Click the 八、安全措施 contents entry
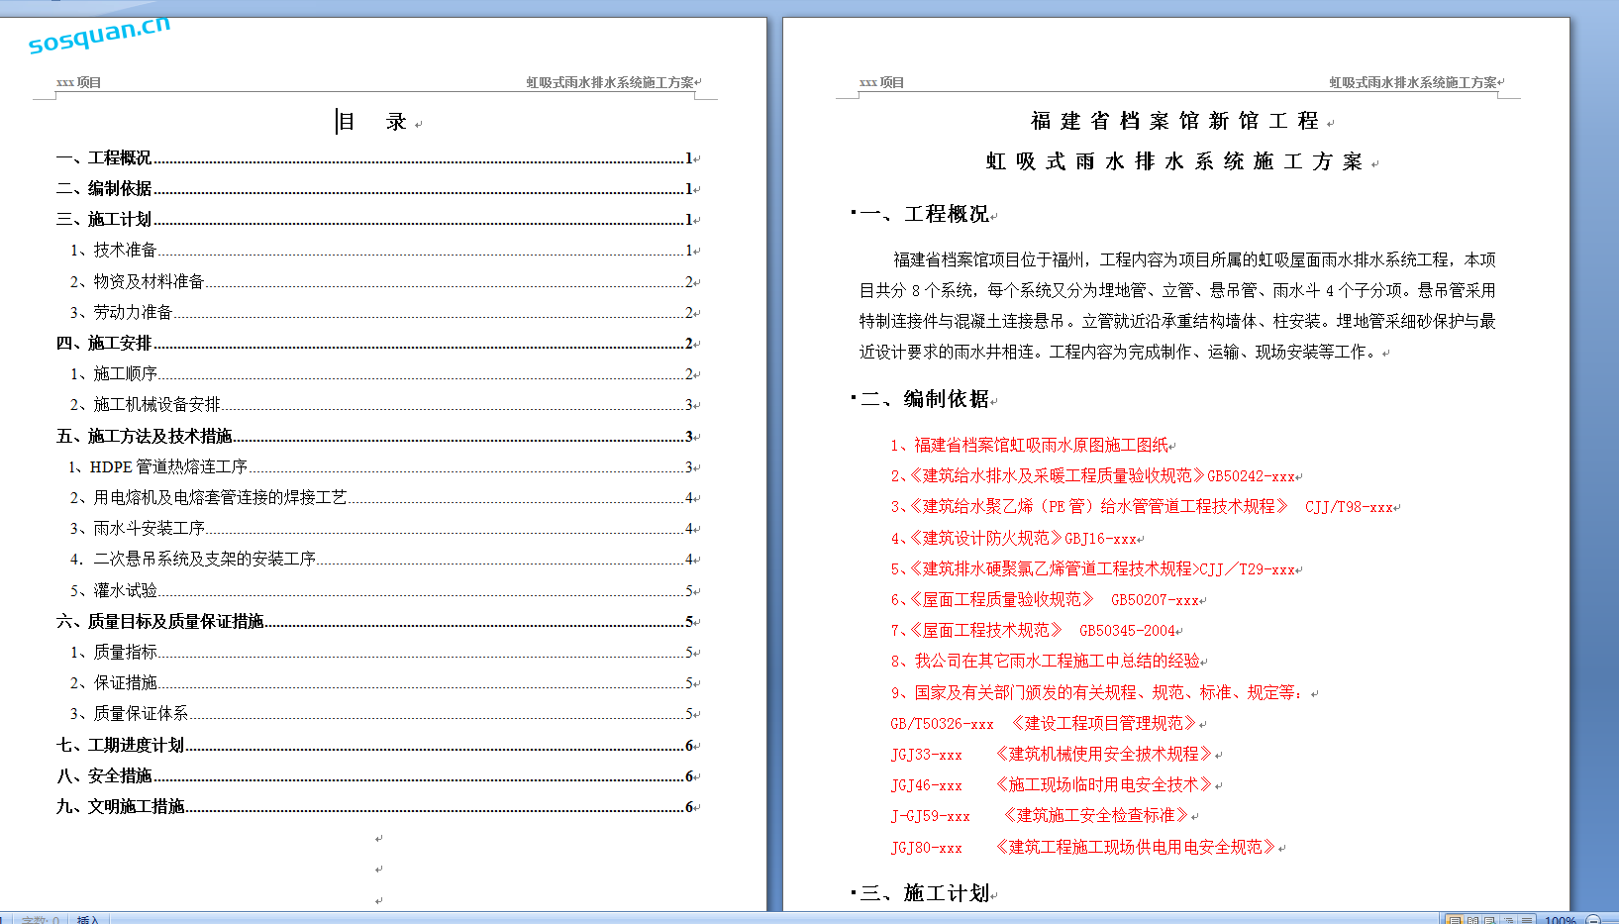Viewport: 1619px width, 924px height. pos(104,775)
